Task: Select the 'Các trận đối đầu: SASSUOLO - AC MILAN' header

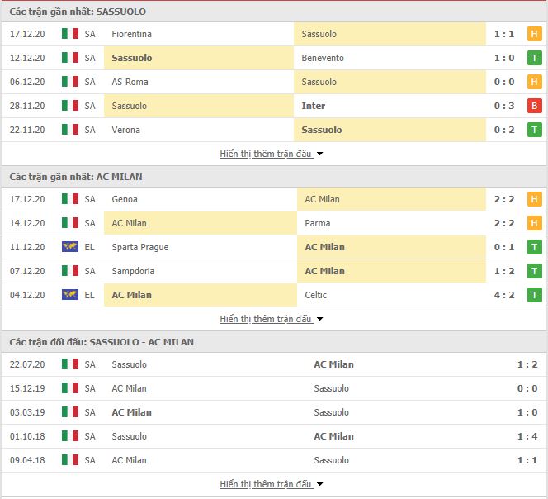Action: pos(274,342)
